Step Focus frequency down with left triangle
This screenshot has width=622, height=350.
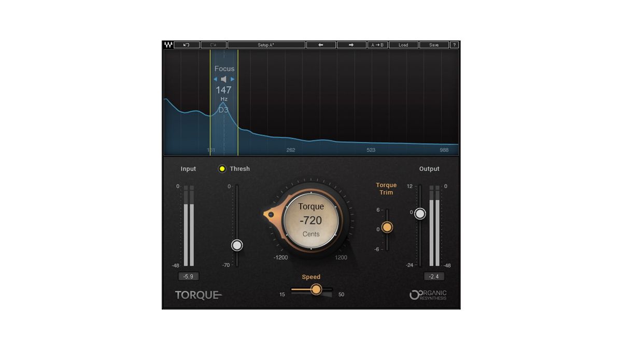coord(215,79)
